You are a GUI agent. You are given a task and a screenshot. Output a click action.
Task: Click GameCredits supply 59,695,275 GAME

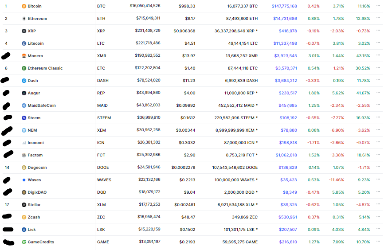point(240,242)
